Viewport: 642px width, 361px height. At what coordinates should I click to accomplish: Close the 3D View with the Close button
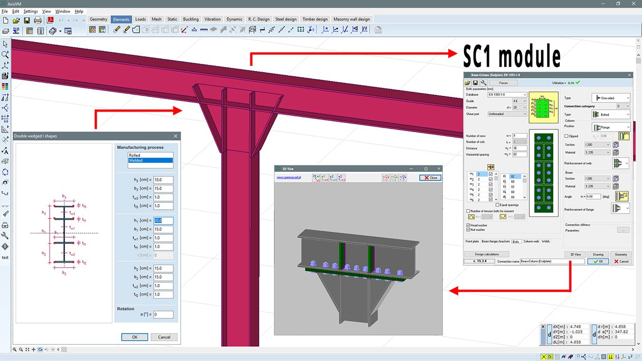click(431, 177)
